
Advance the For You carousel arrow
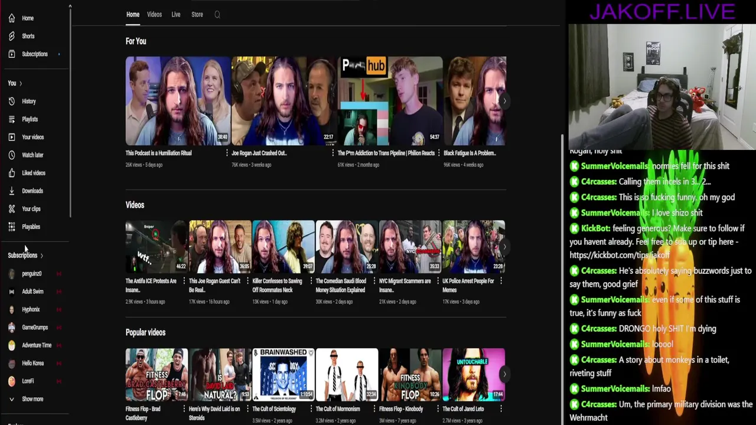(504, 101)
